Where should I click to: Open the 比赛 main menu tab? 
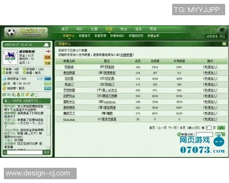[94, 29]
